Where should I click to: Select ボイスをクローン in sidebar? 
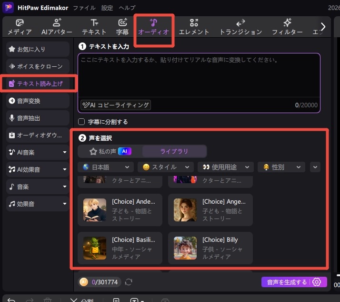coord(38,66)
